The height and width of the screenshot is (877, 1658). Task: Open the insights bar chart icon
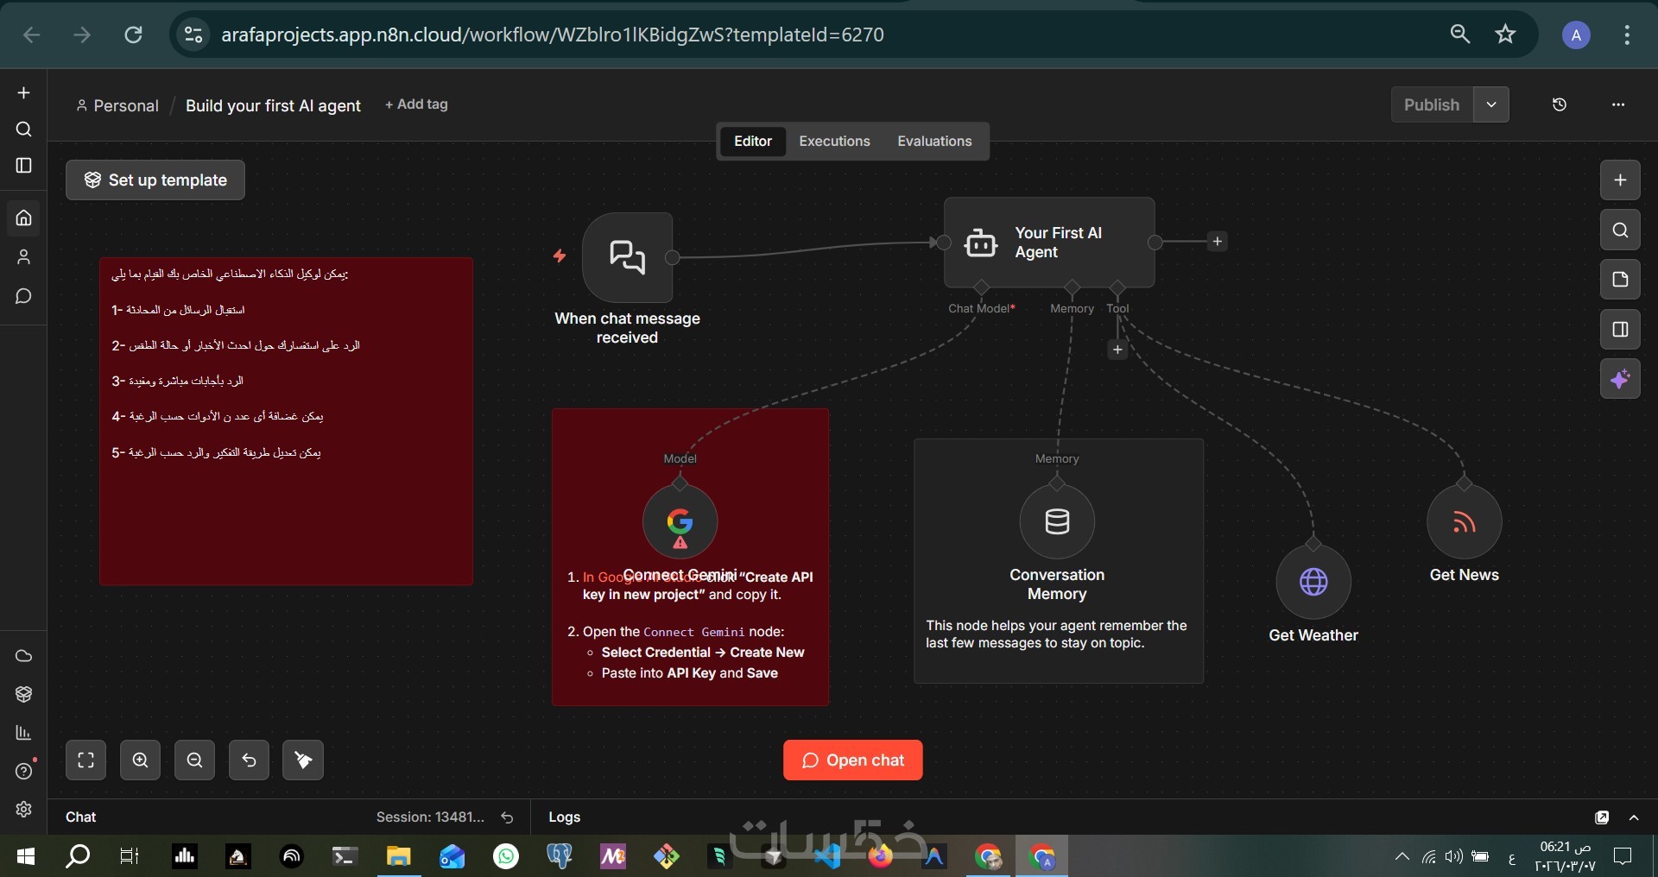click(24, 733)
